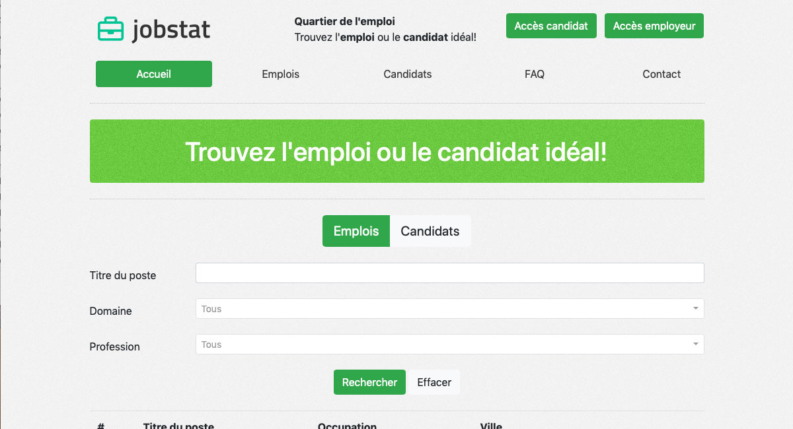Go to the FAQ page

tap(534, 74)
